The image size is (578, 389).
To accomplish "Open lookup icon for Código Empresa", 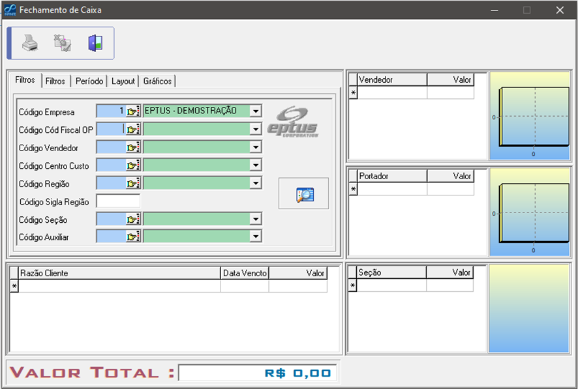I will (134, 111).
